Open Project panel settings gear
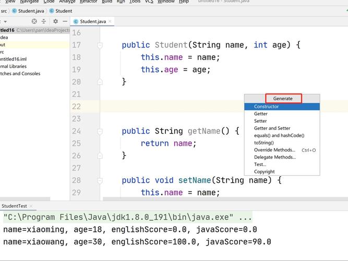The height and width of the screenshot is (261, 348). click(56, 21)
